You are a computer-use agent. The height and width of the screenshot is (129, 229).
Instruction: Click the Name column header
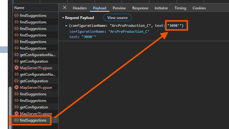[x=19, y=8]
